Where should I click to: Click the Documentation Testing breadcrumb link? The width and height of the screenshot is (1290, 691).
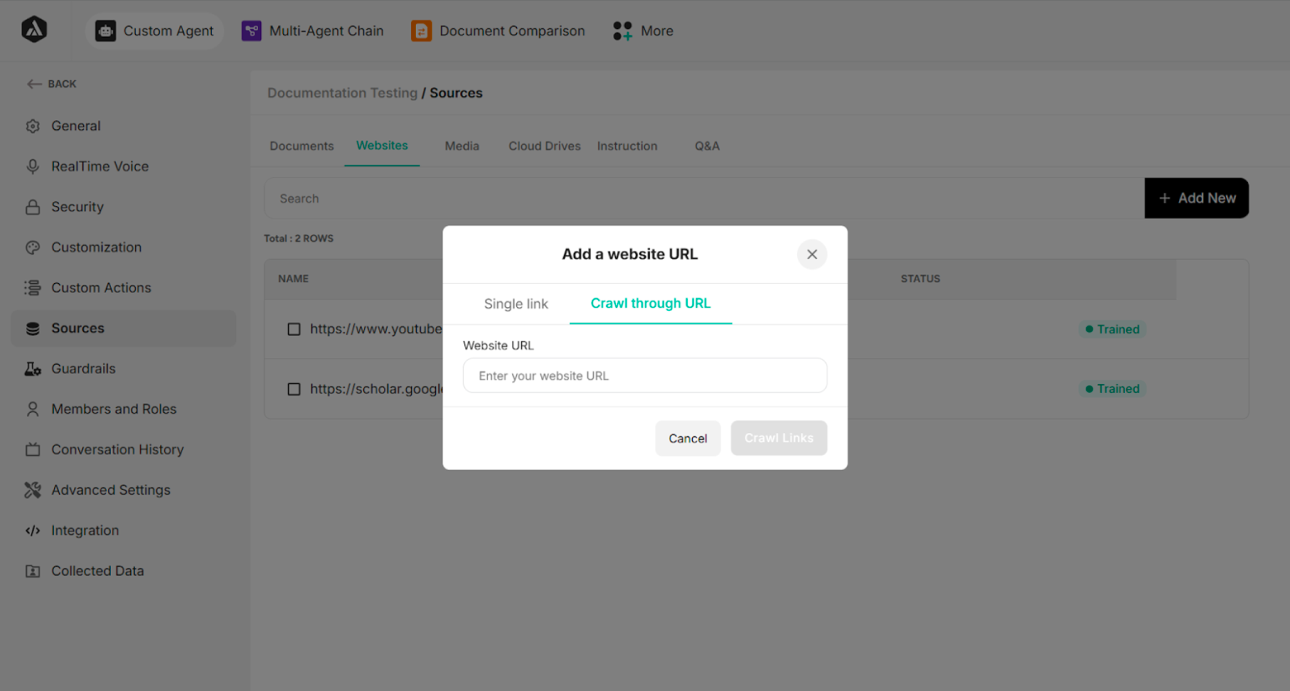[x=342, y=93]
